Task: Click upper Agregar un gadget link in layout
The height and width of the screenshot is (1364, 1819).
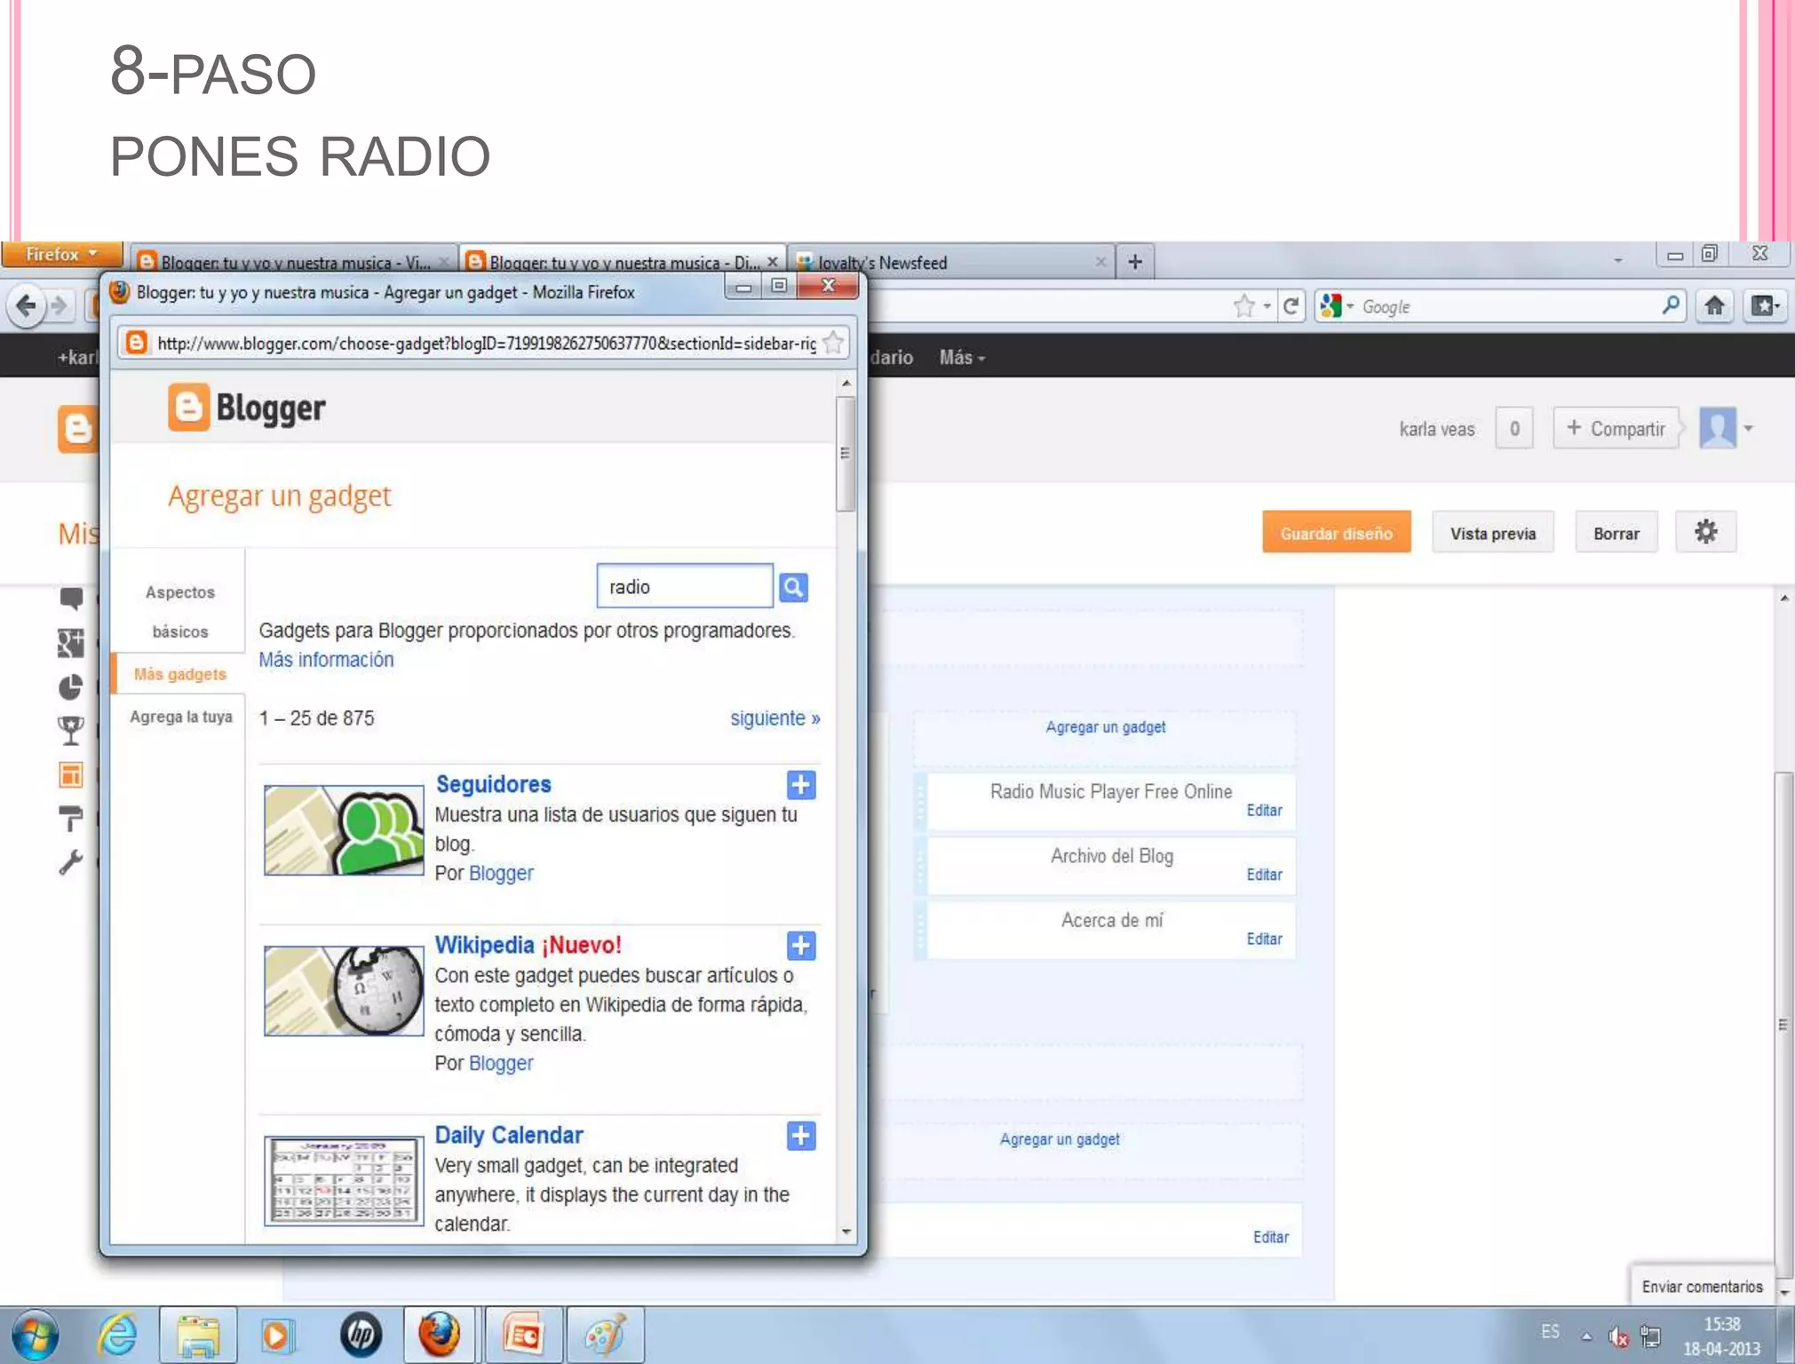Action: 1105,727
